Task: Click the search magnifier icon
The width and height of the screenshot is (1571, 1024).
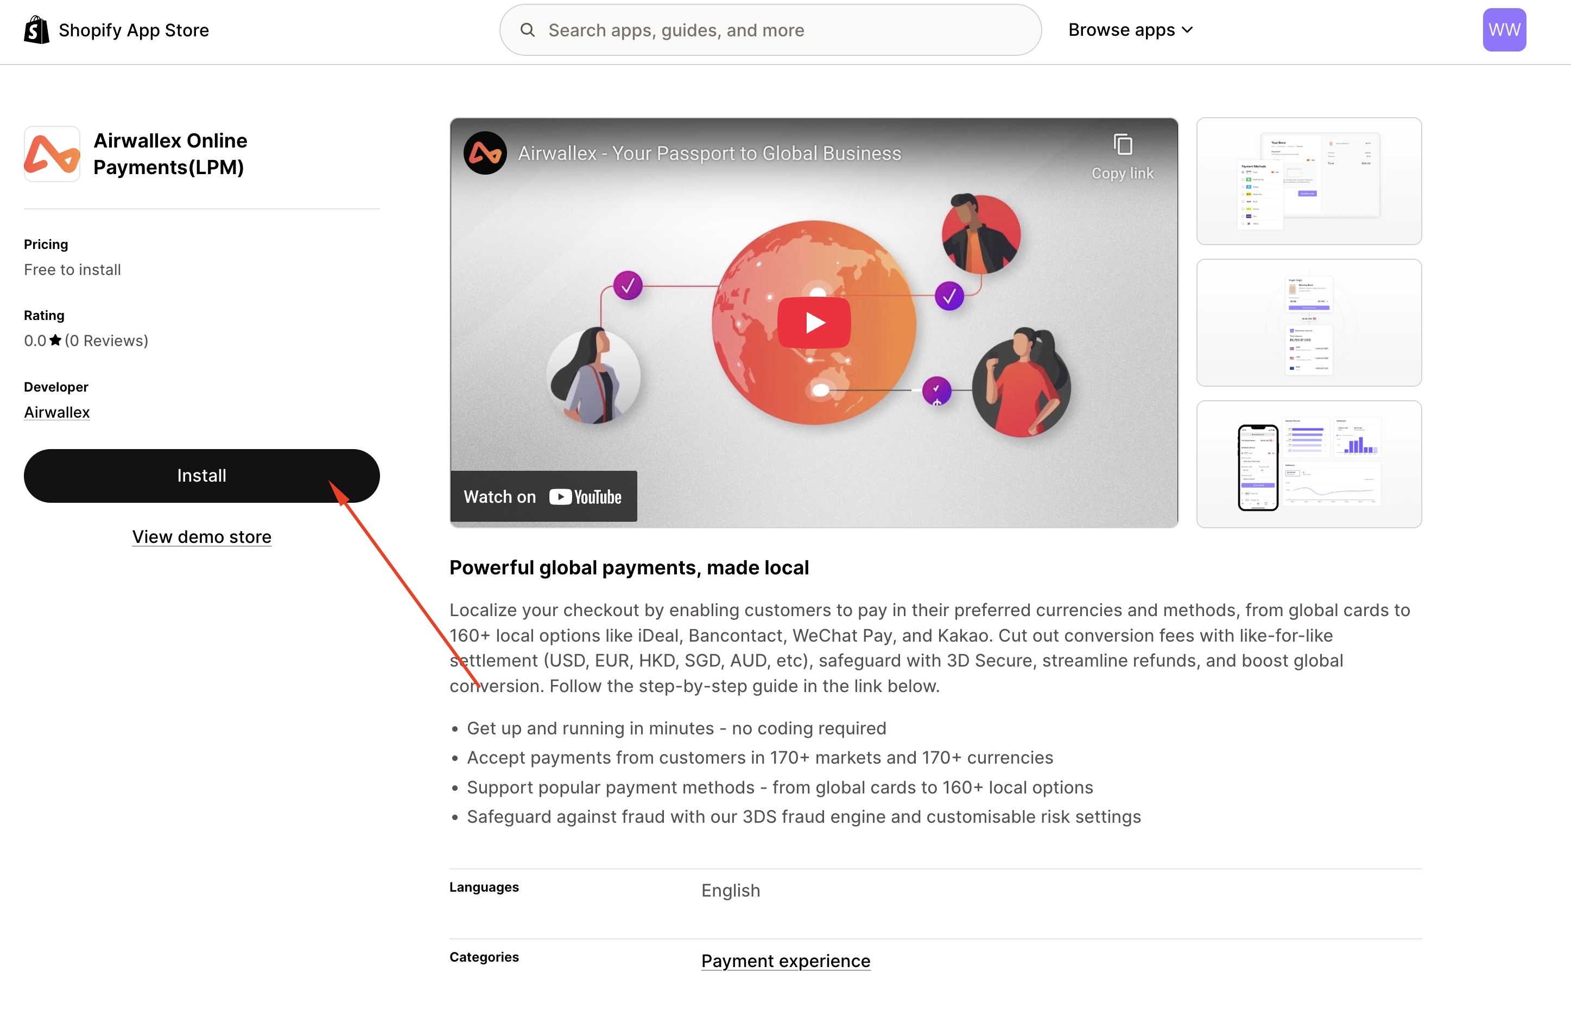Action: point(528,30)
